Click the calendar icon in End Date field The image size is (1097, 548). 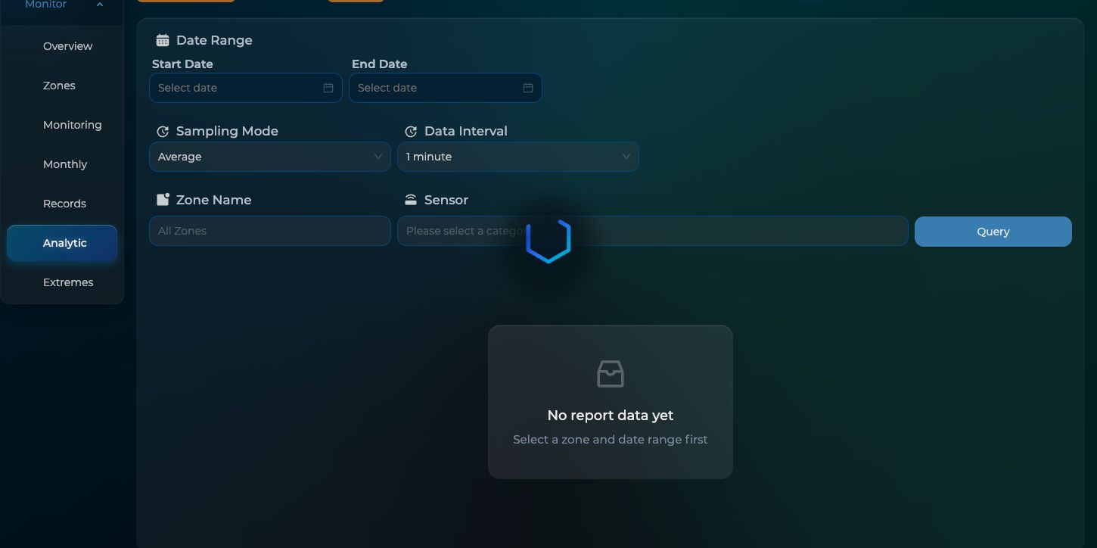click(x=528, y=88)
